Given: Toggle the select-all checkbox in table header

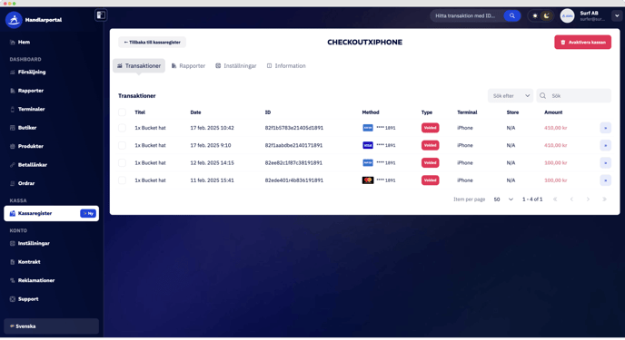Looking at the screenshot, I should 122,112.
